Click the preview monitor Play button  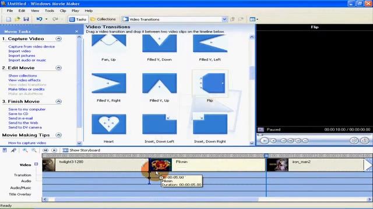tap(264, 140)
